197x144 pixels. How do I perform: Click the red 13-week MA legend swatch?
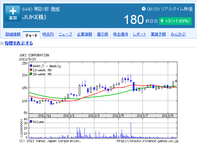(x=31, y=70)
